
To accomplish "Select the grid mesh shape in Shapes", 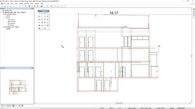I will point(39,28).
